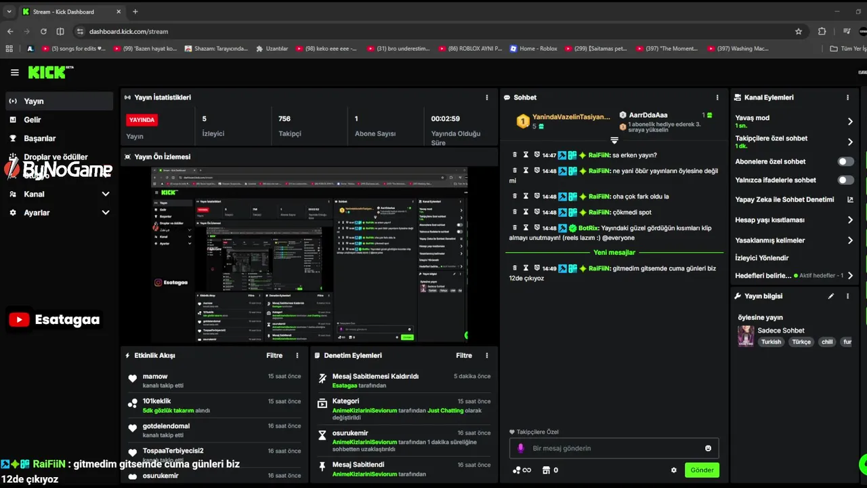Click RaiFiiN username on 'çökmedi spot'
This screenshot has height=488, width=867.
599,212
